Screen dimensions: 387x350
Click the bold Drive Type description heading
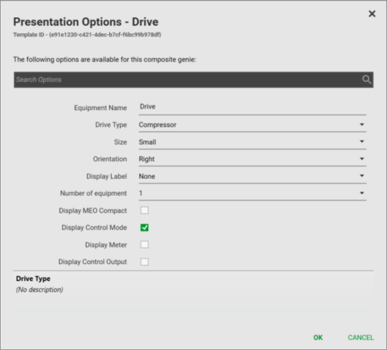pos(33,279)
